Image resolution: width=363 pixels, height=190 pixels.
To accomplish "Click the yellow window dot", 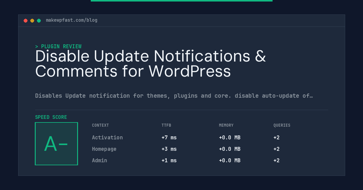I will coord(32,21).
